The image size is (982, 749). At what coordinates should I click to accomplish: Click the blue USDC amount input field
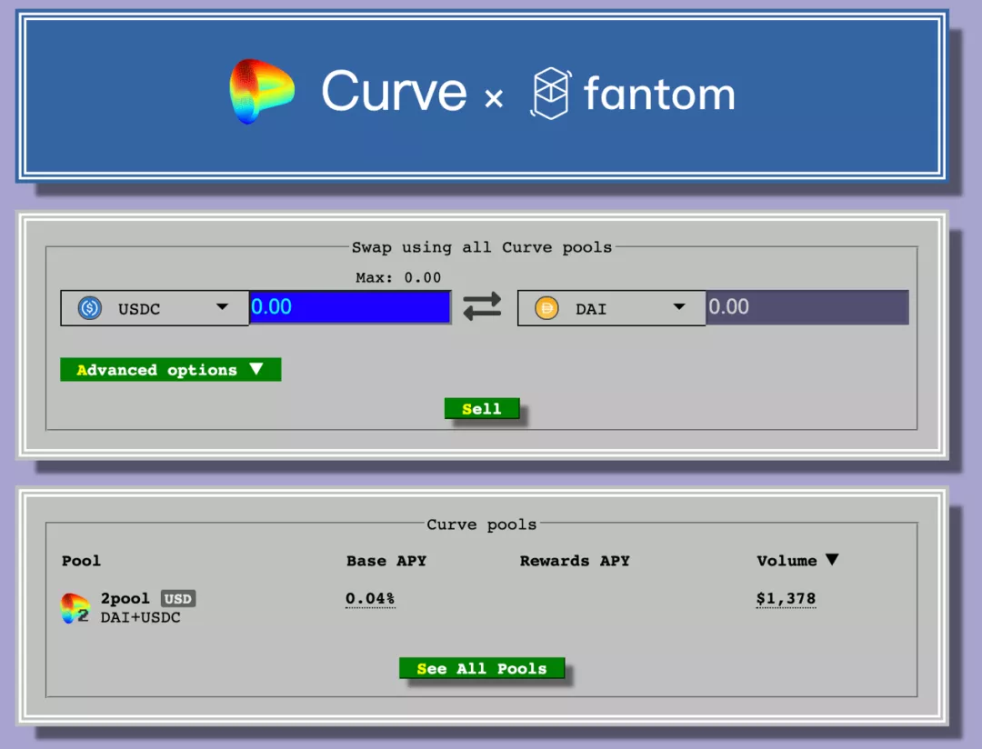[x=349, y=307]
